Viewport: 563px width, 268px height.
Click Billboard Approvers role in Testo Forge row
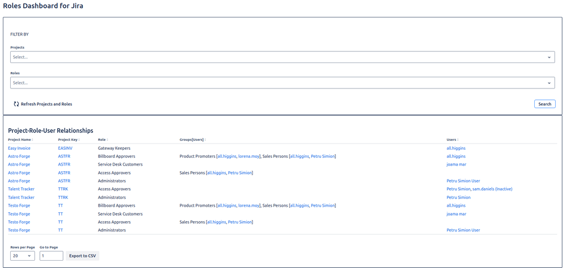116,206
